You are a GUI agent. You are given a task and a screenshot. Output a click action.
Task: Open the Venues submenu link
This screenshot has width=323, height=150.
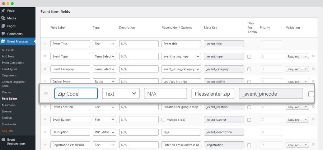click(x=6, y=92)
